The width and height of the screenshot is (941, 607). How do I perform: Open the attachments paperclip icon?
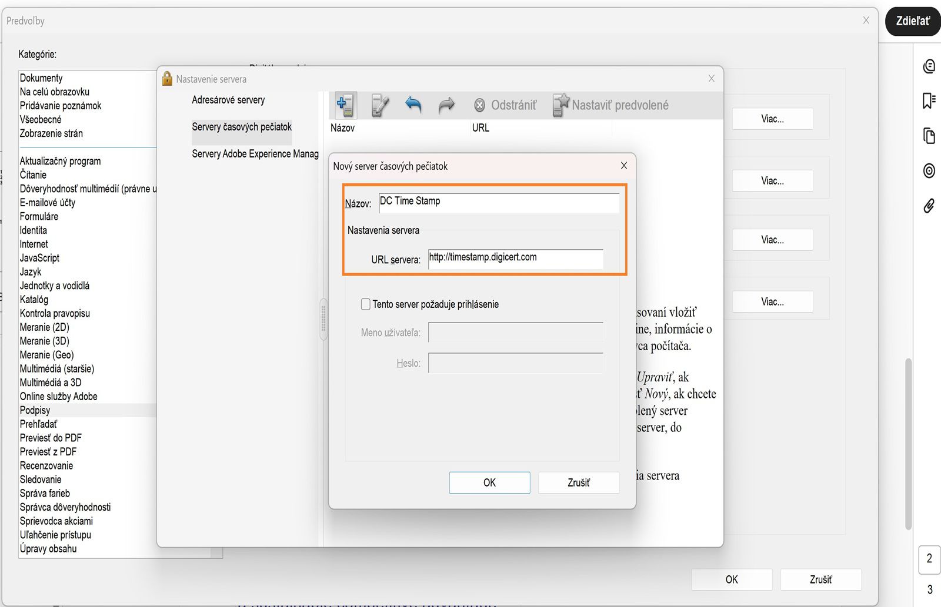pyautogui.click(x=929, y=206)
